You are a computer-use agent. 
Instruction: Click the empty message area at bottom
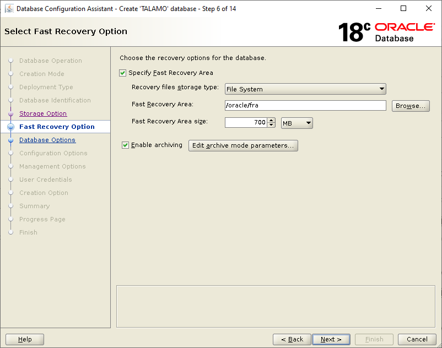[x=276, y=306]
